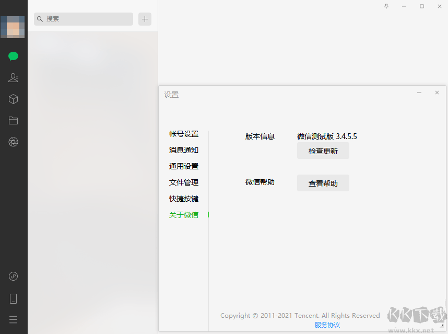
Task: Open the Mini Programs panel icon
Action: [13, 276]
